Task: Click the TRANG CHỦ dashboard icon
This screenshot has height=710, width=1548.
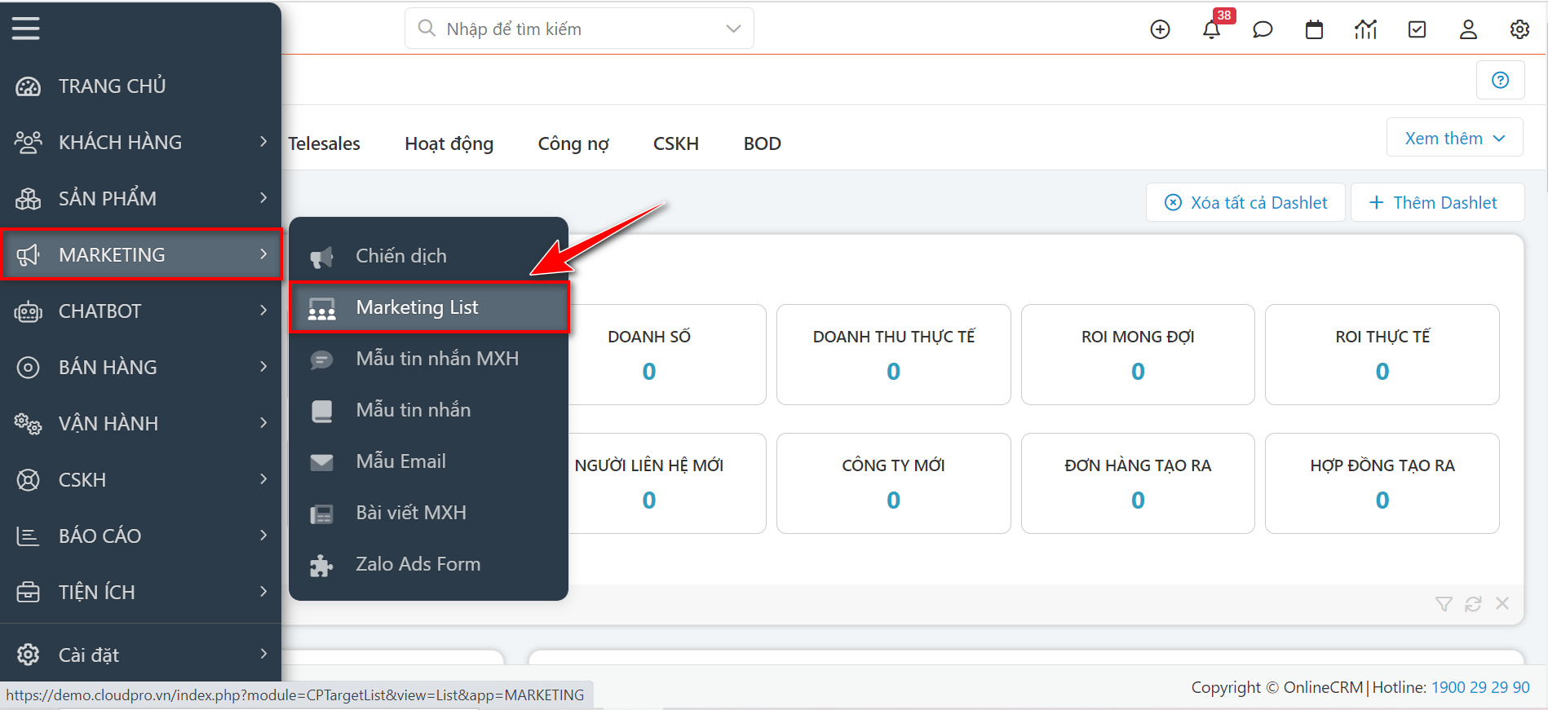Action: [28, 86]
